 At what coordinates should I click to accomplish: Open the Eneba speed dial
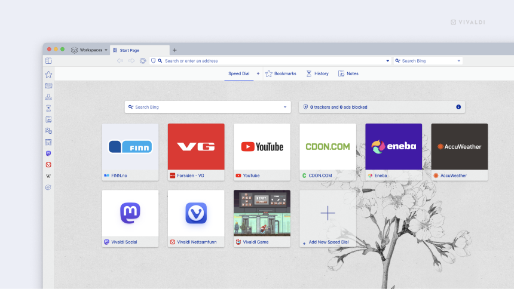(394, 152)
